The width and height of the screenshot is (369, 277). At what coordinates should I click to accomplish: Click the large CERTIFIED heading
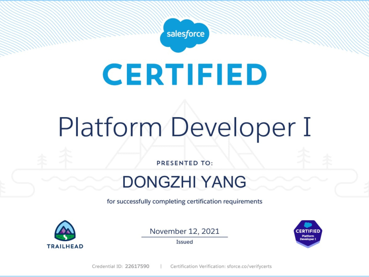click(185, 75)
